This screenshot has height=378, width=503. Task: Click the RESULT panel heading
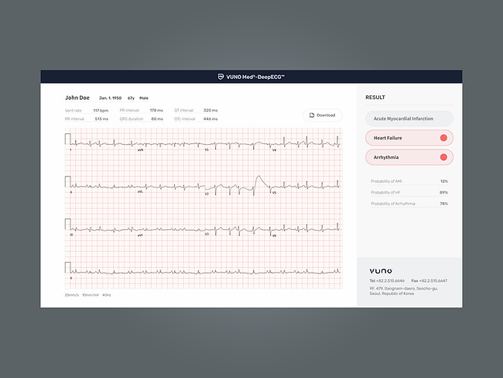[x=375, y=98]
